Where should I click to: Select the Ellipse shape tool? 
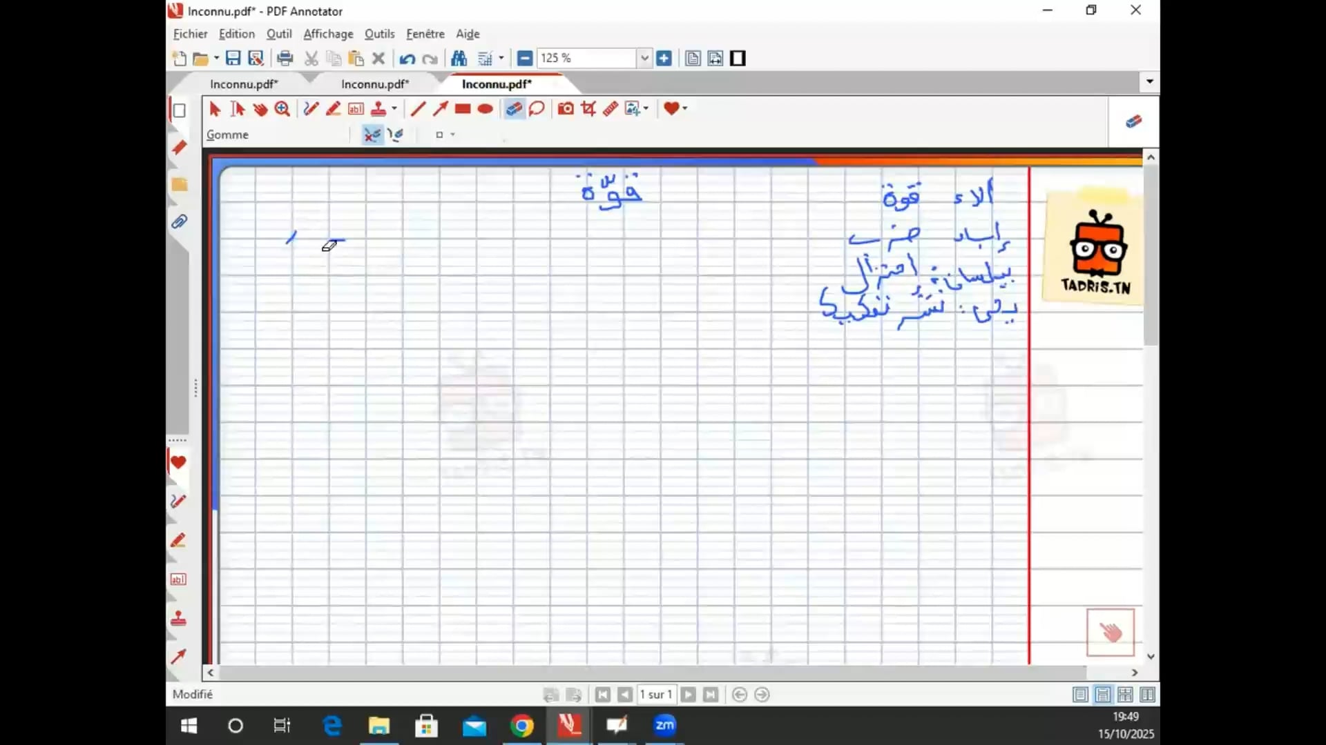[486, 108]
